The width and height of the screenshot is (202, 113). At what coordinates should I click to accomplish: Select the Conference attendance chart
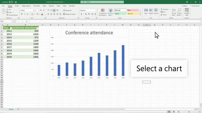point(89,54)
